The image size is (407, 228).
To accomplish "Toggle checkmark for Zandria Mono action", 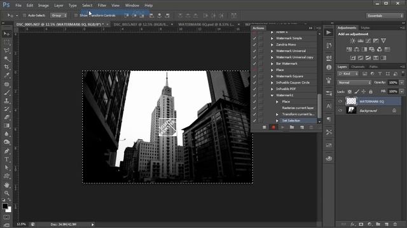I will point(254,44).
